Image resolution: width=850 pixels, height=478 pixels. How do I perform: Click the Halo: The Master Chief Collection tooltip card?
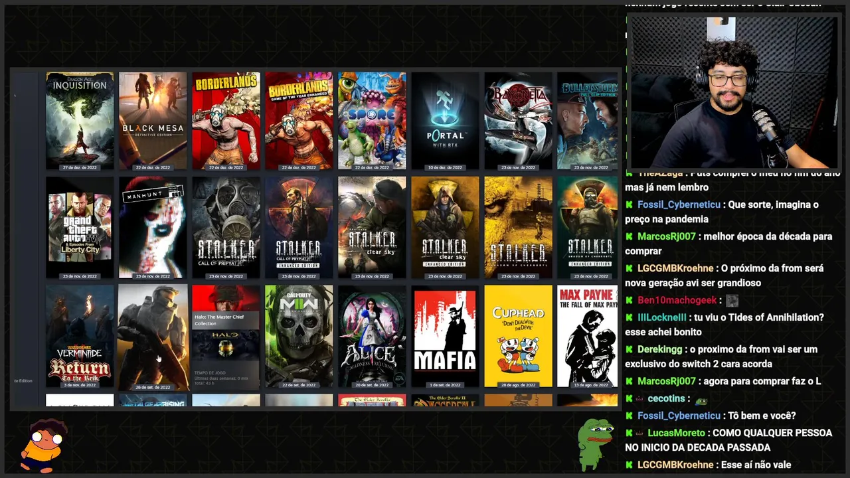(x=226, y=349)
